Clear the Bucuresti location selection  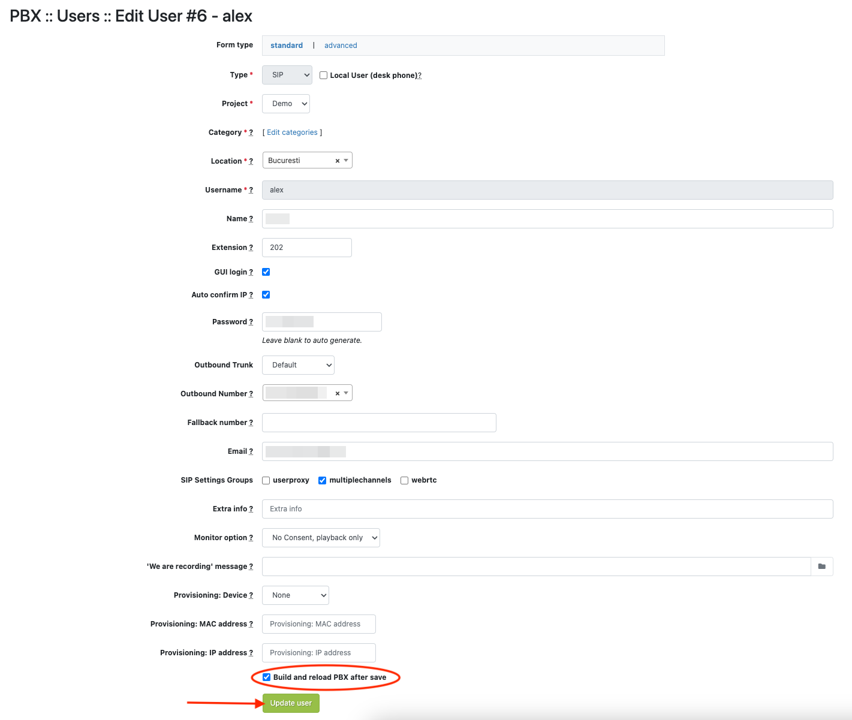[338, 161]
